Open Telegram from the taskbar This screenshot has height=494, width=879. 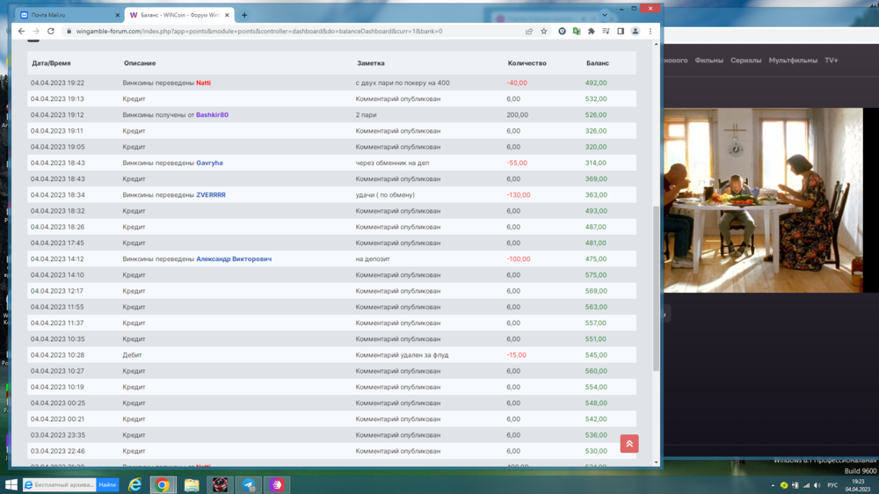(x=249, y=484)
